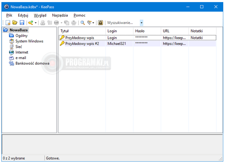The height and width of the screenshot is (163, 225).
Task: Select the NowaBaza root group
Action: tap(19, 30)
